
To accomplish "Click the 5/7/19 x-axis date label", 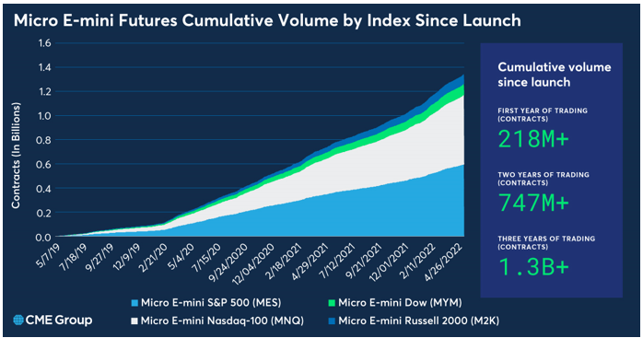I will pyautogui.click(x=49, y=255).
